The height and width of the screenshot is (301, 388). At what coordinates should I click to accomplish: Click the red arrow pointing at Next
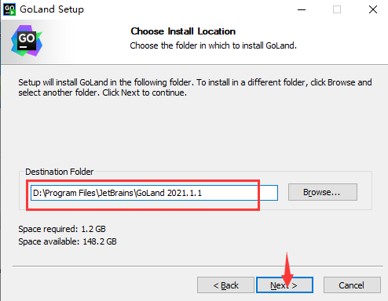click(287, 270)
